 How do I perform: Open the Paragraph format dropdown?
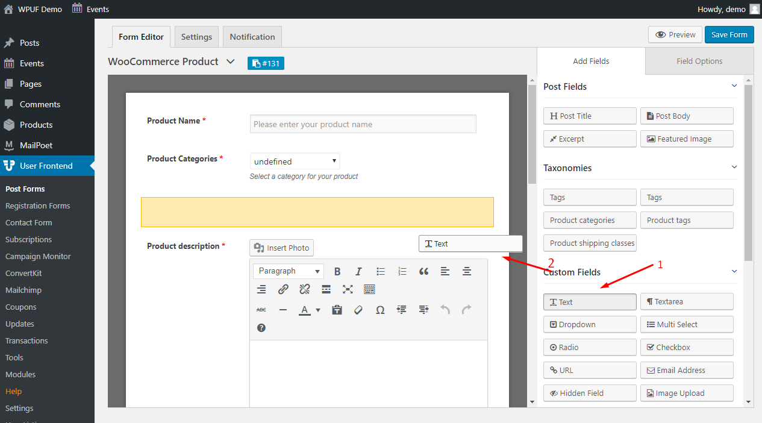(x=289, y=271)
